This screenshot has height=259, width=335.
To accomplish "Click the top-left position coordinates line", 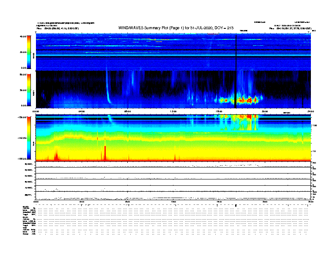I will click(x=58, y=28).
